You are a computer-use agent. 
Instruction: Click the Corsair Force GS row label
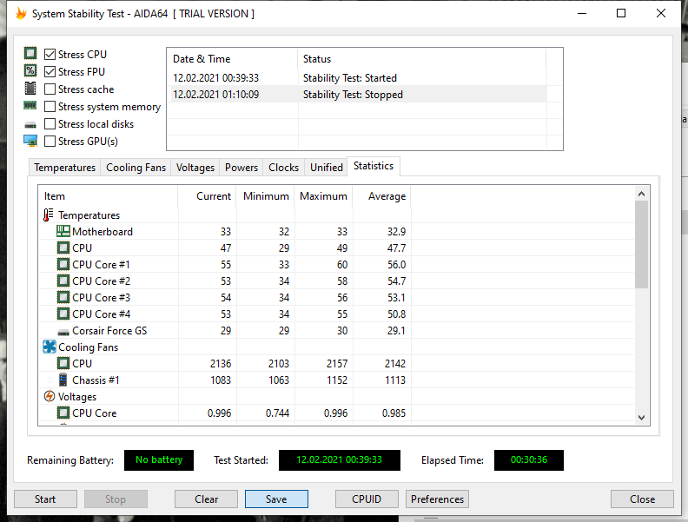click(109, 331)
